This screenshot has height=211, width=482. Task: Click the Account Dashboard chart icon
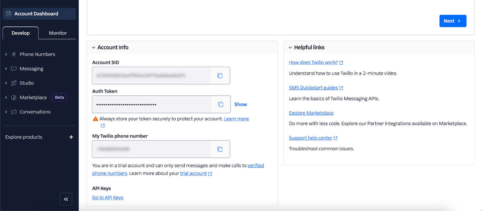point(8,14)
